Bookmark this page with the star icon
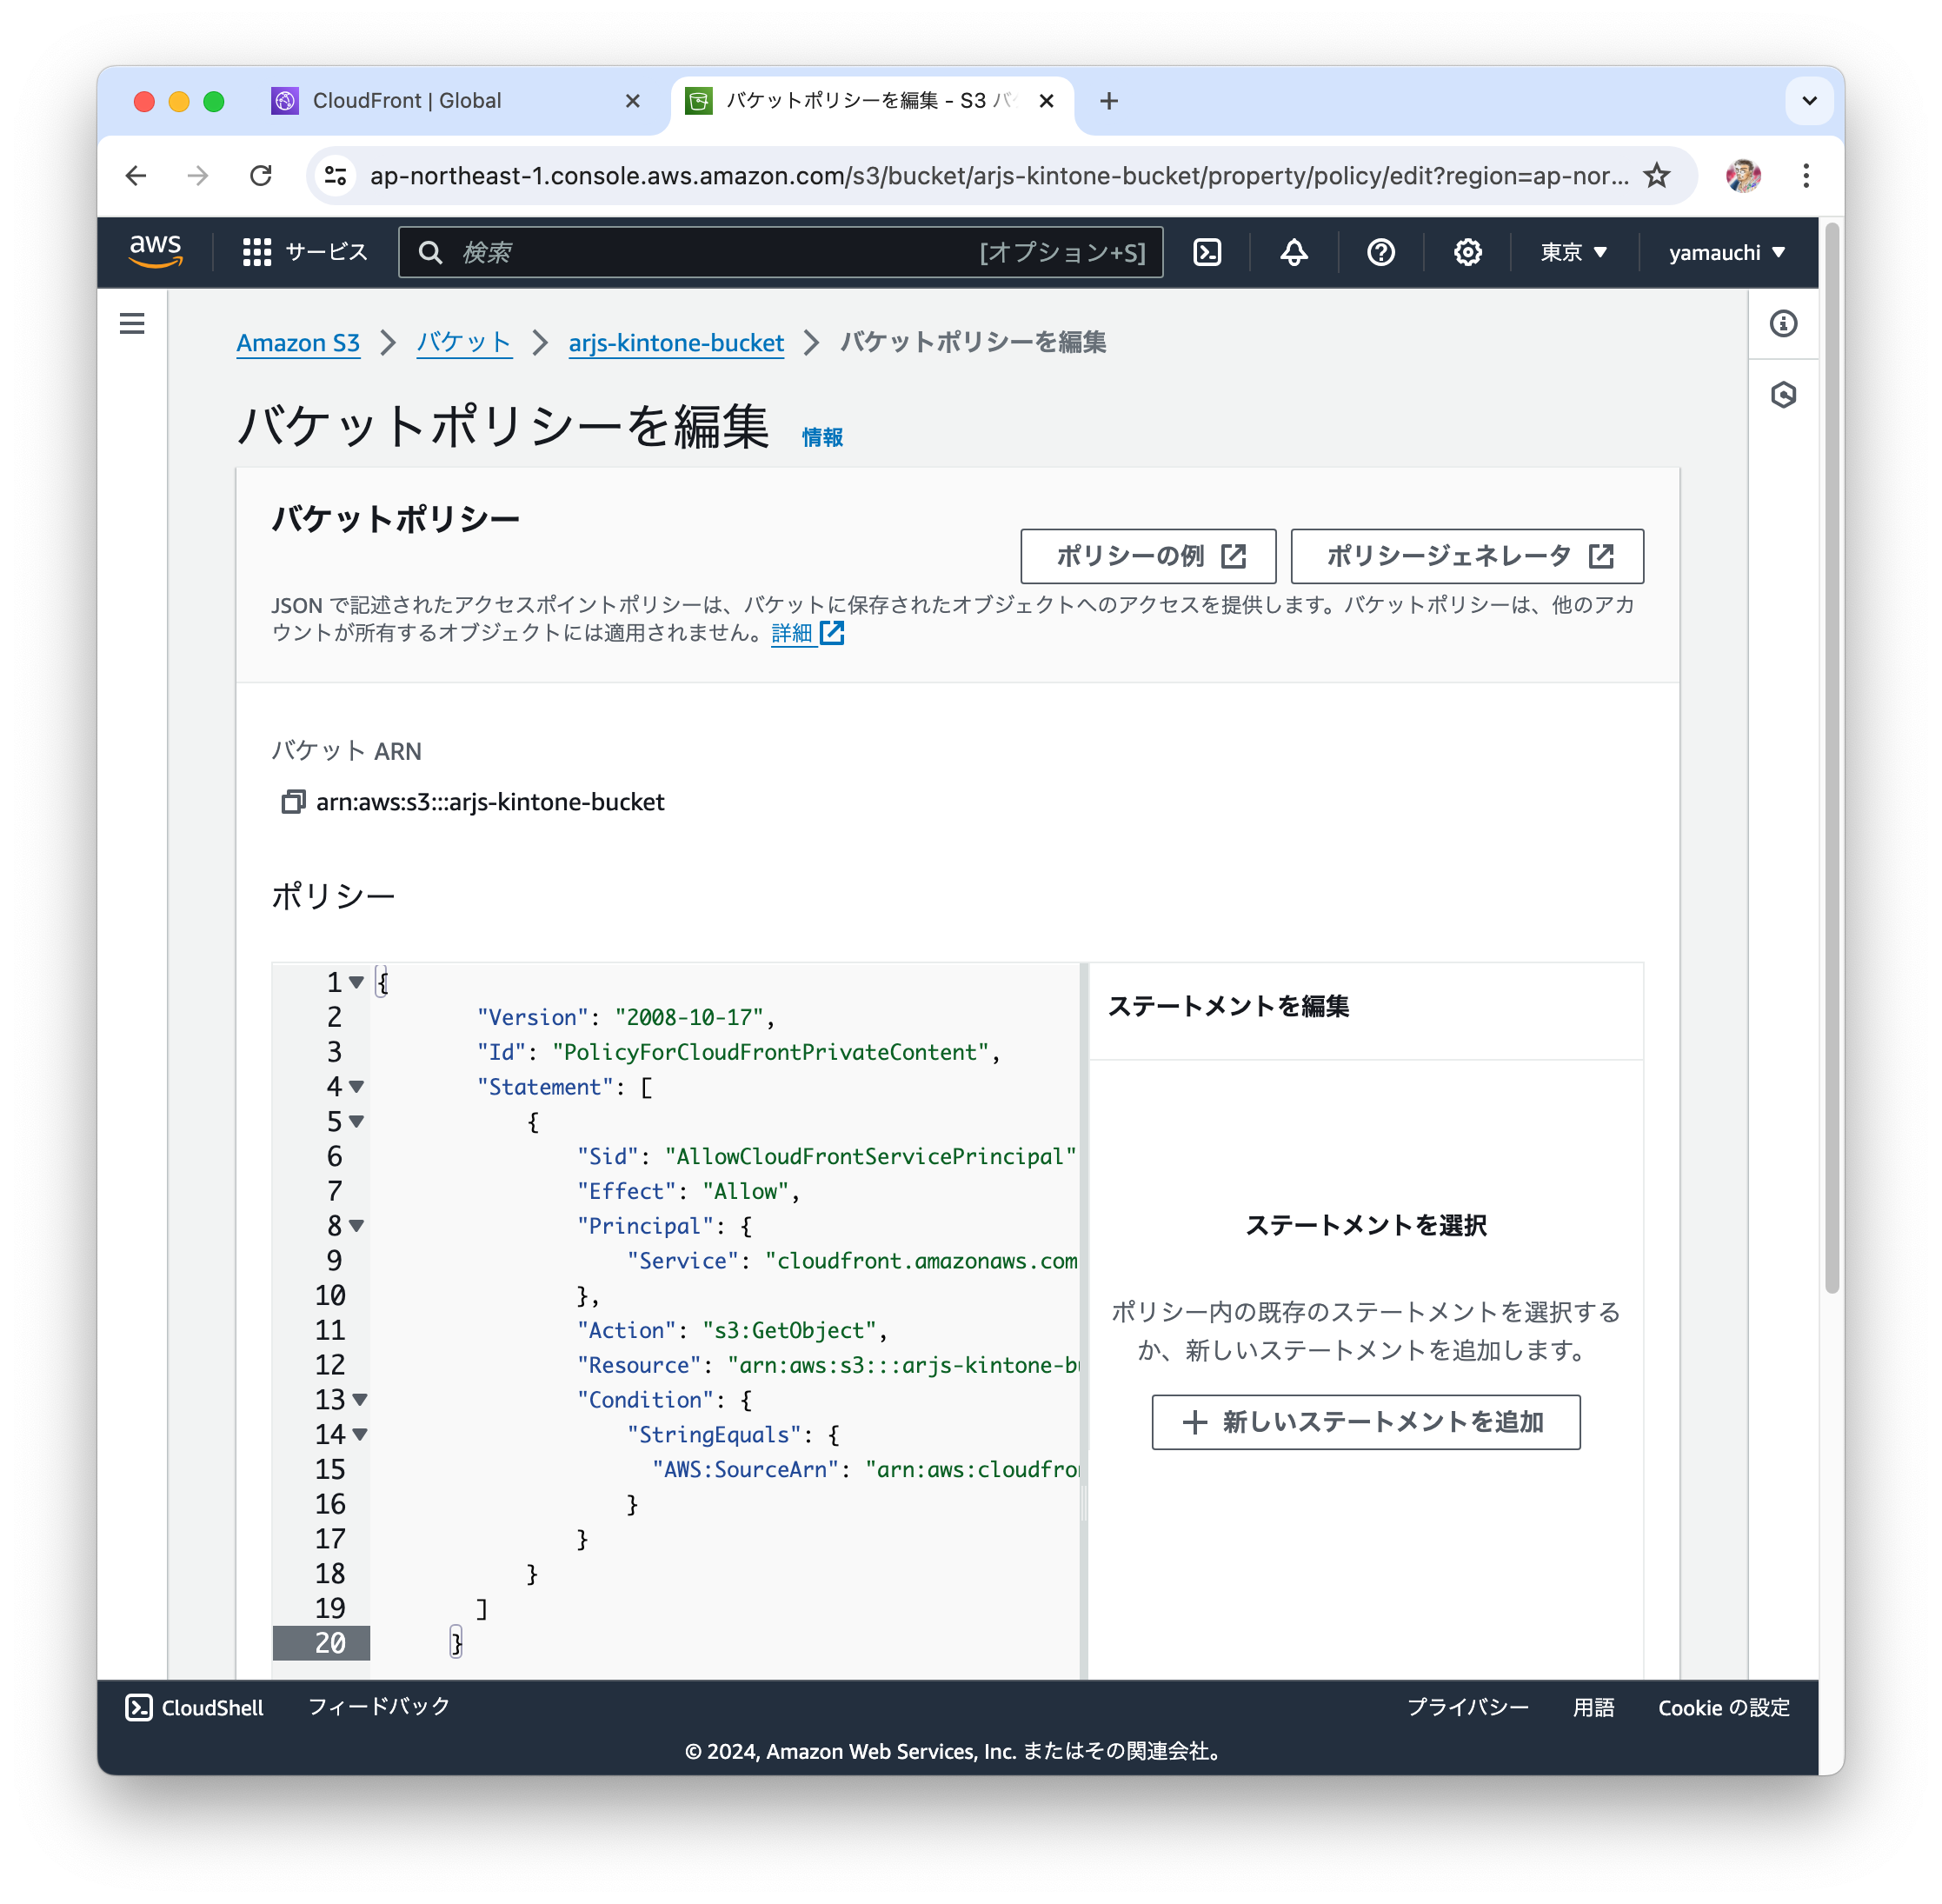The width and height of the screenshot is (1942, 1904). (1656, 176)
